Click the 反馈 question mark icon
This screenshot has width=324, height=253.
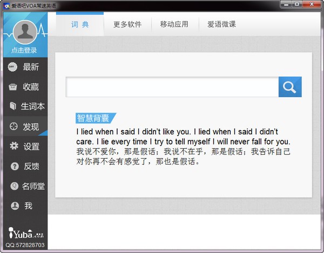pyautogui.click(x=15, y=166)
